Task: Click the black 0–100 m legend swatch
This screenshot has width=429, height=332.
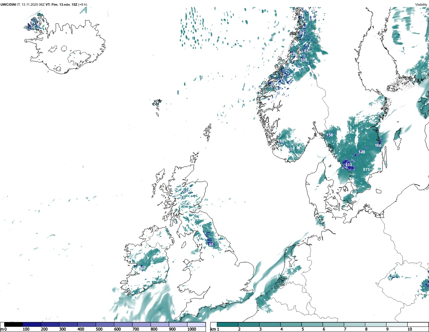Action: click(14, 324)
